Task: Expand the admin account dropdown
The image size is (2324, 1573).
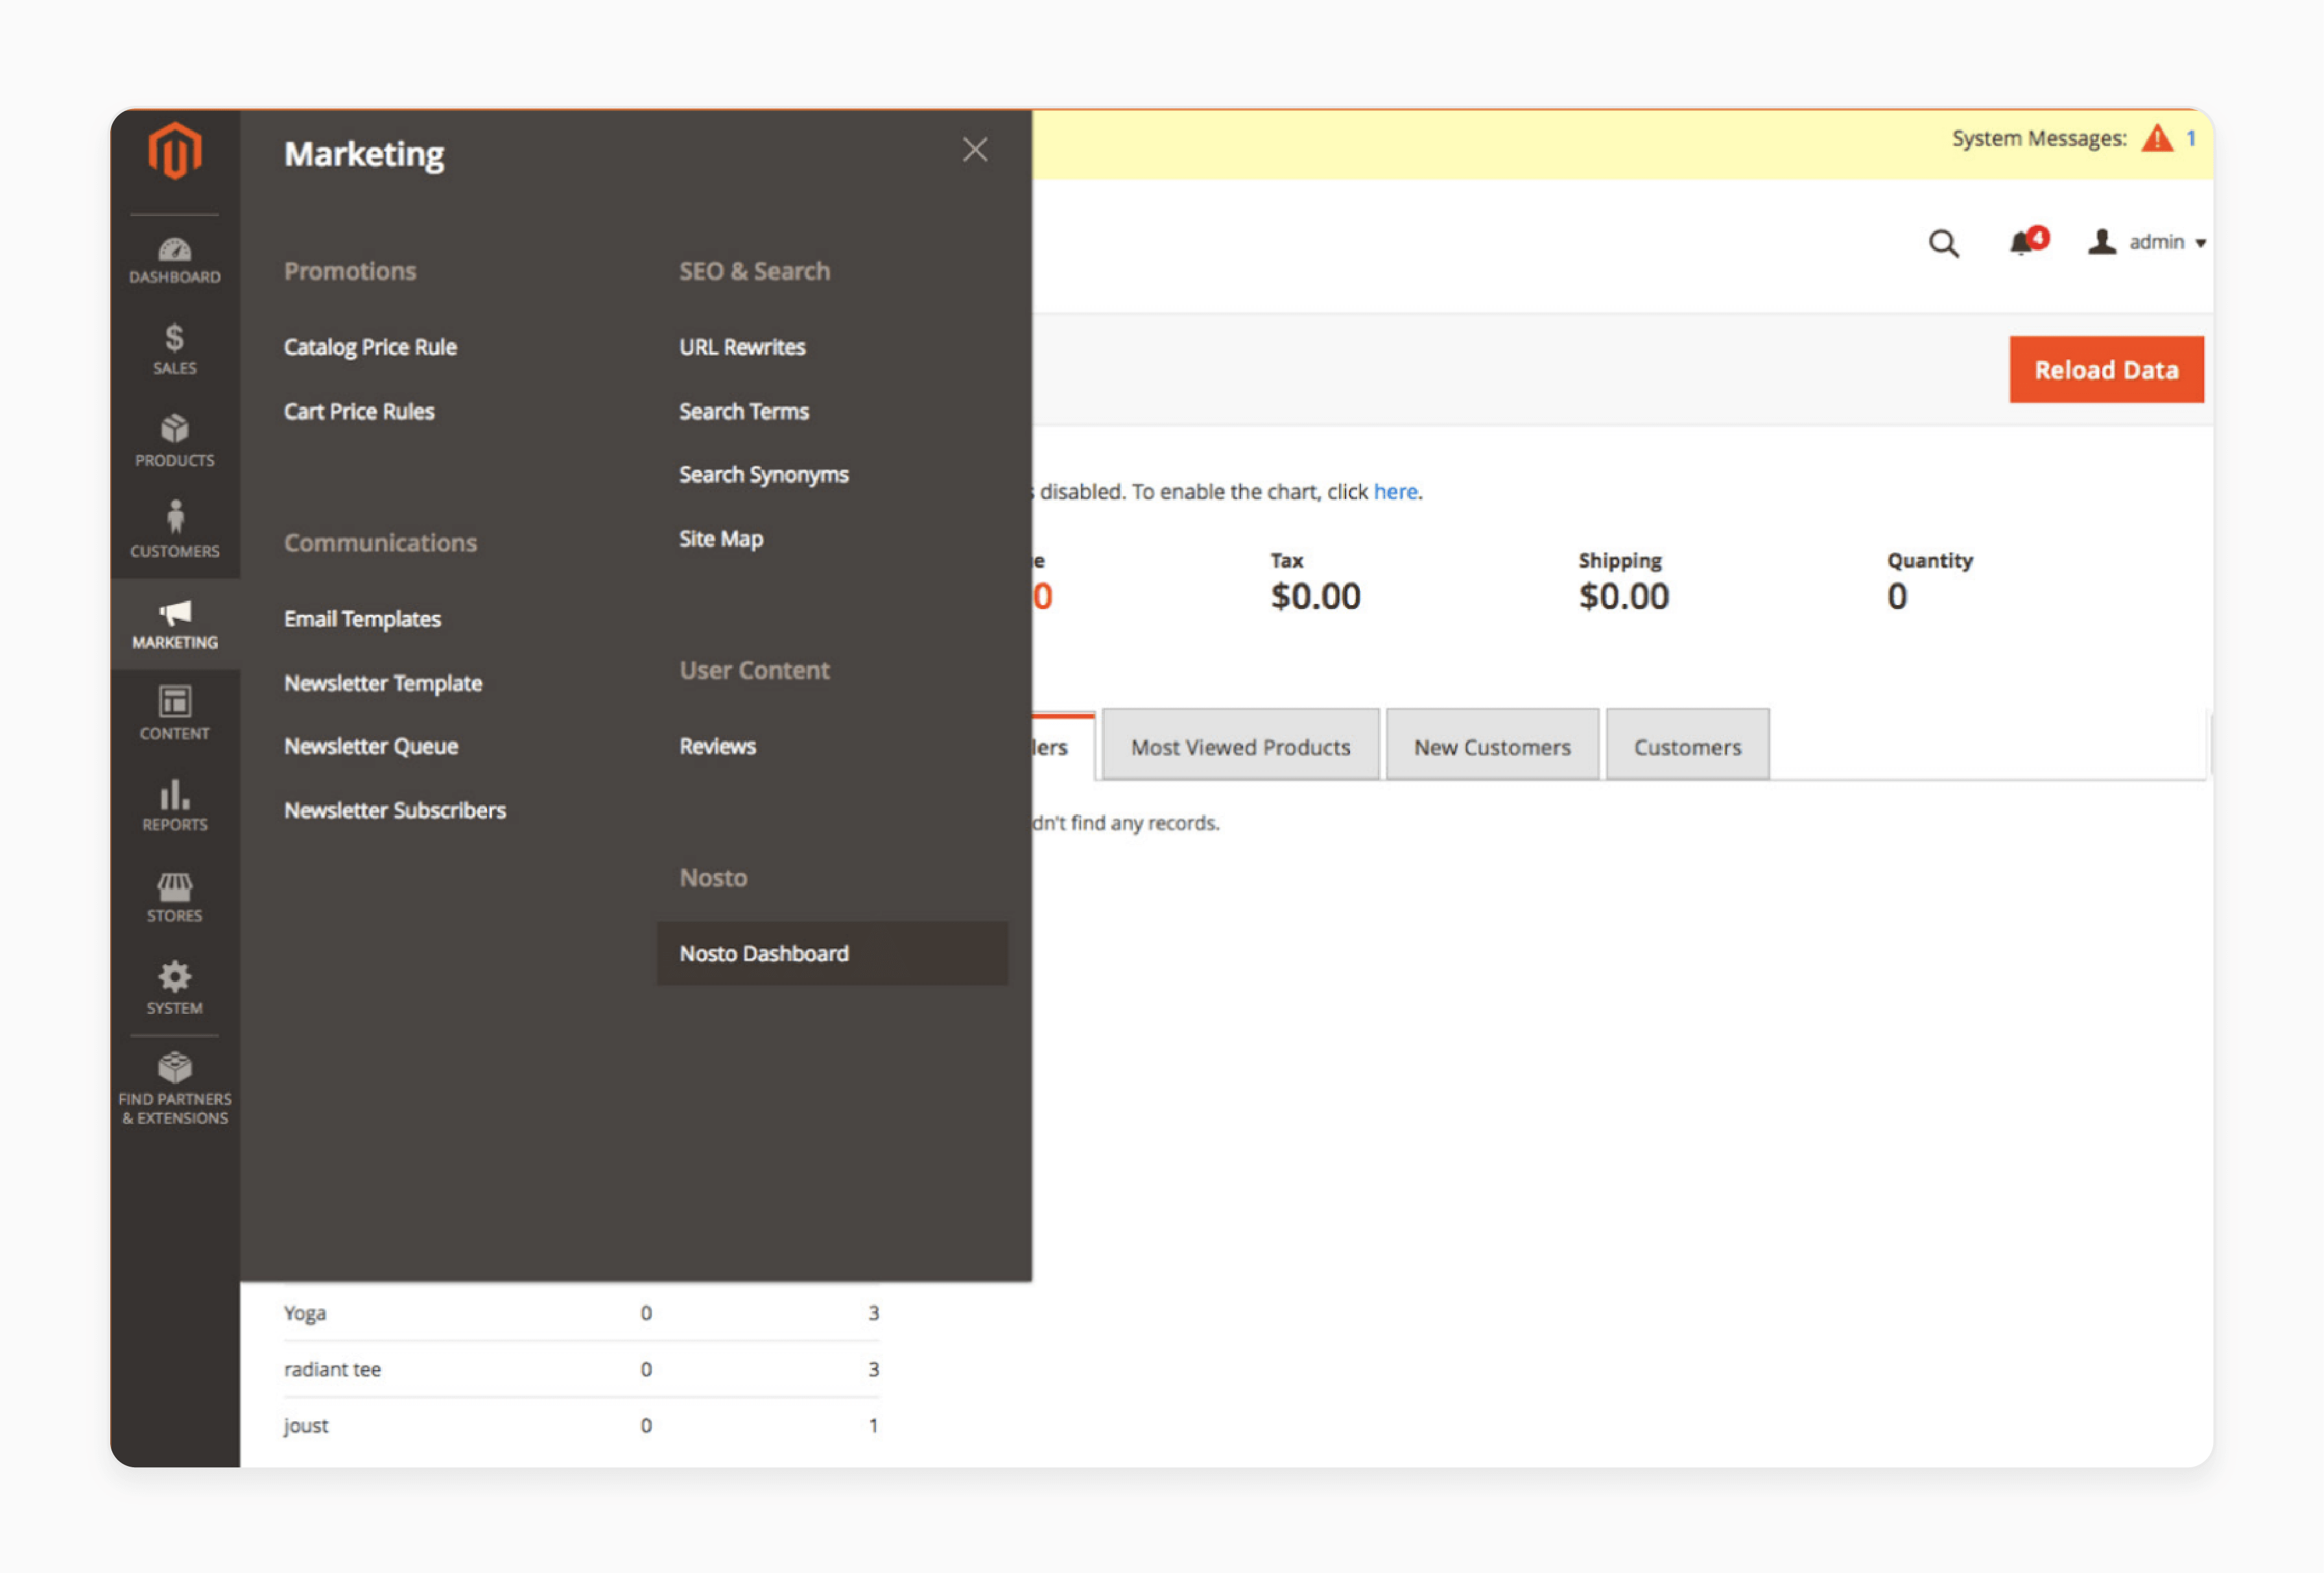Action: coord(2146,242)
